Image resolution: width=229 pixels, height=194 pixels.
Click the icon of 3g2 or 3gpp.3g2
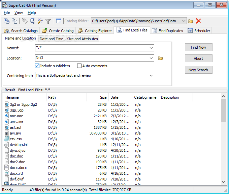[7, 104]
